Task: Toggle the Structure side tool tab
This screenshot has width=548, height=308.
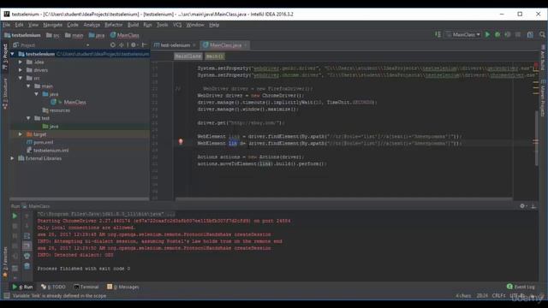Action: (x=5, y=93)
